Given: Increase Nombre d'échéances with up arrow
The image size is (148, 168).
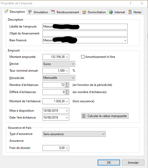Looking at the screenshot, I should point(67,84).
